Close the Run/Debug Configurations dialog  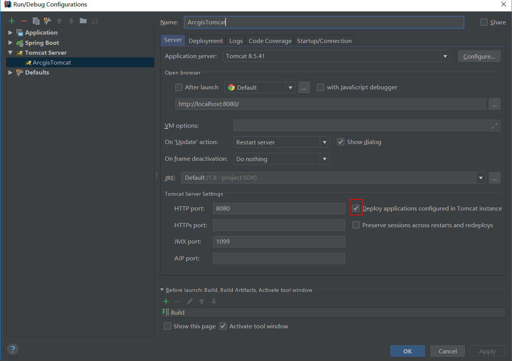point(504,4)
